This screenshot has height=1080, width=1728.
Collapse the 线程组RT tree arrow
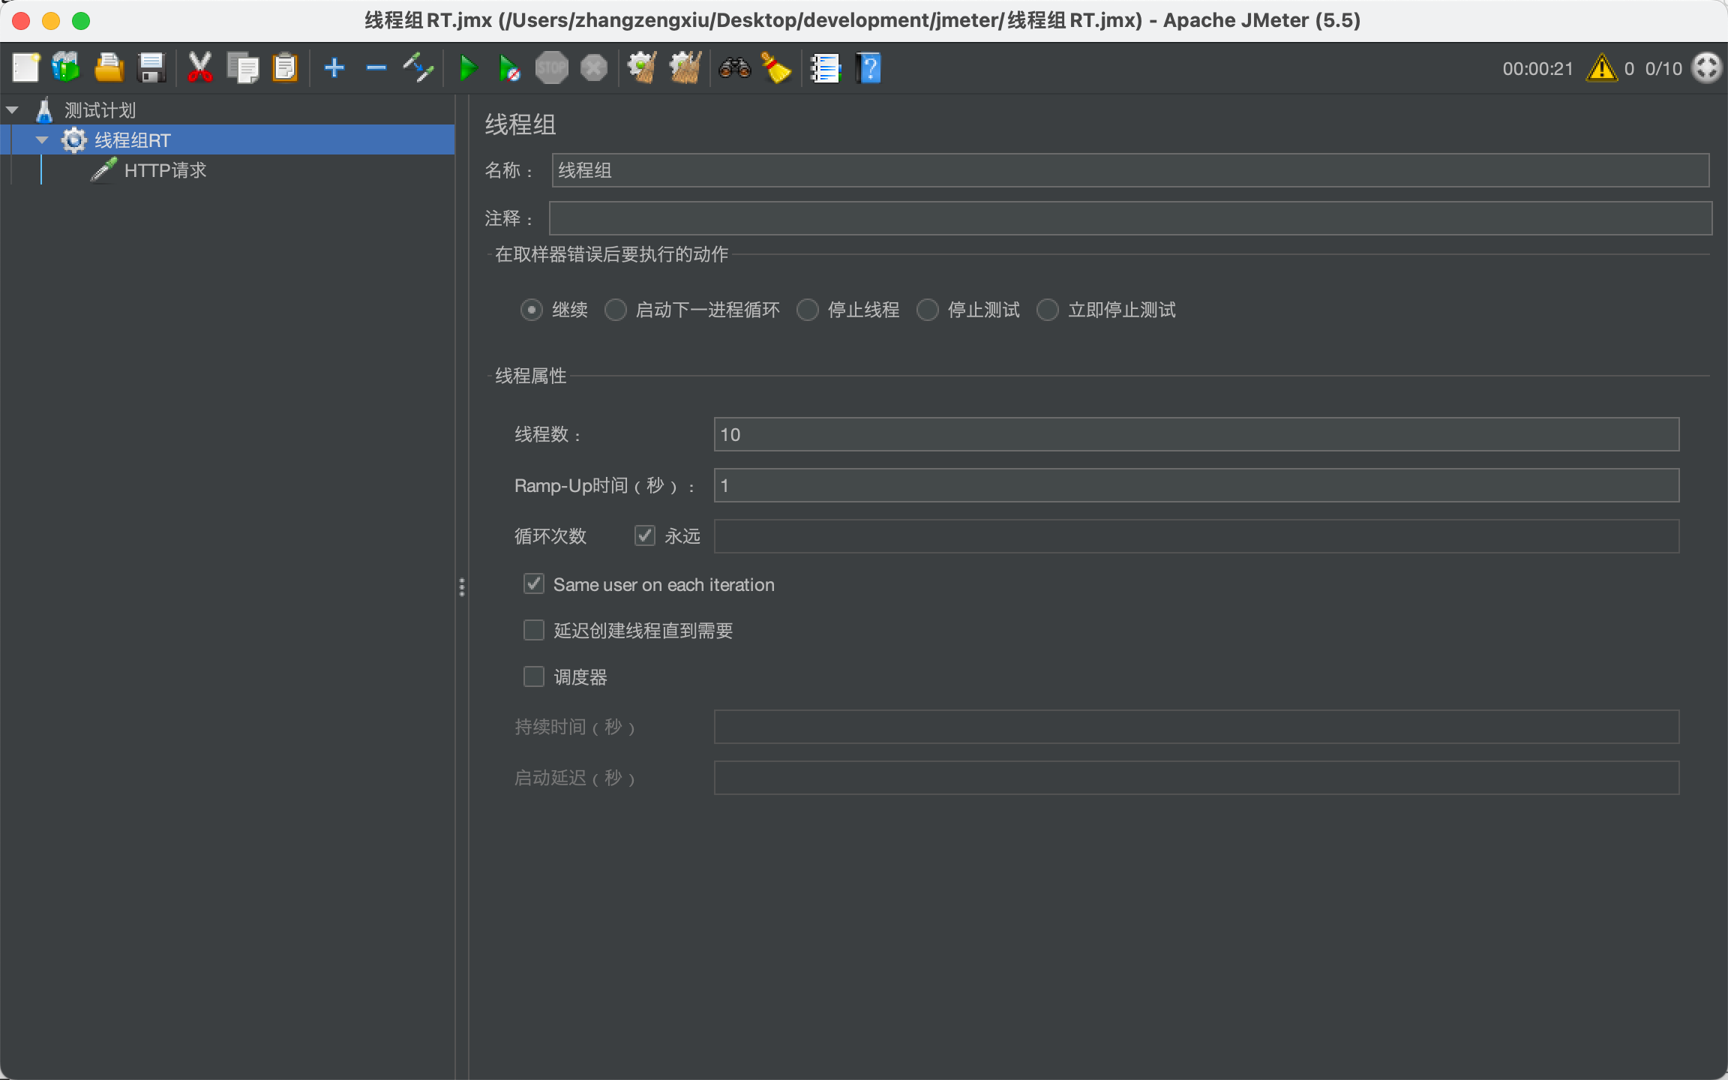point(42,140)
